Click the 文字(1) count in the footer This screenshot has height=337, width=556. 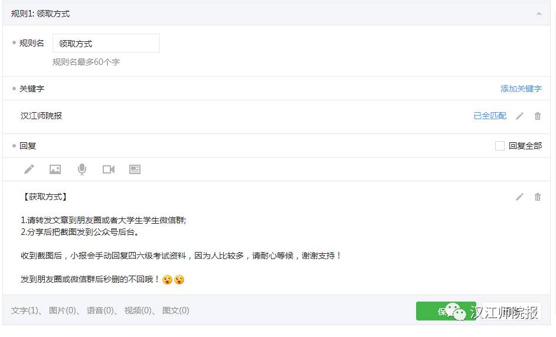tap(25, 310)
